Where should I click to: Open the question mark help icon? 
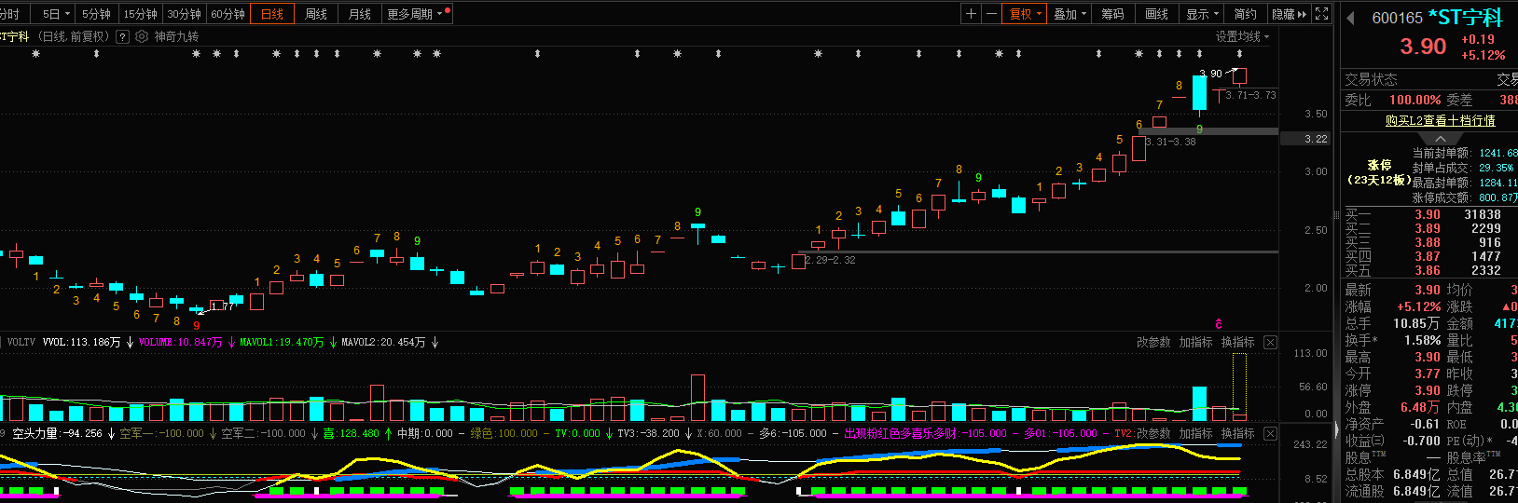[121, 36]
